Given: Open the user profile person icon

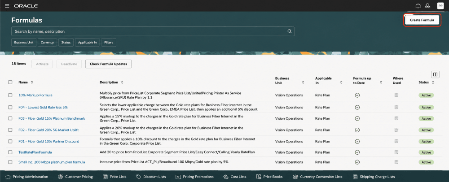Looking at the screenshot, I should pos(427,6).
